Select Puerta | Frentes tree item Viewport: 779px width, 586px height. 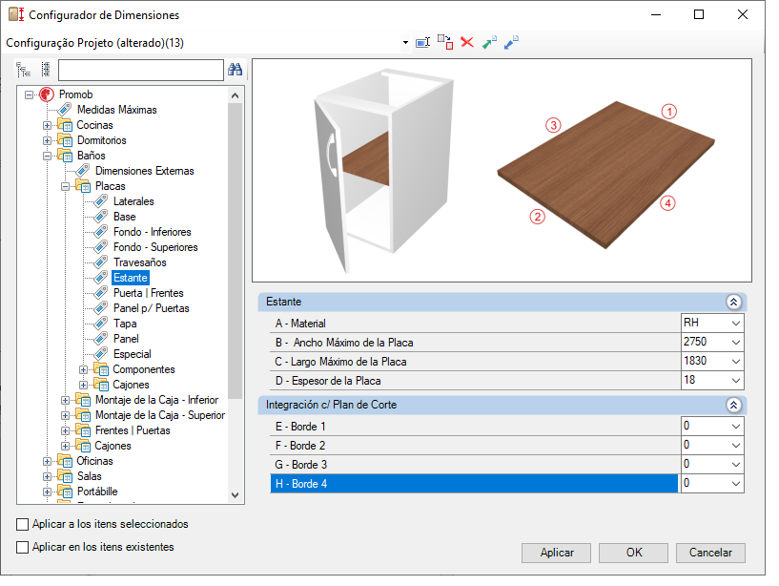coord(149,293)
